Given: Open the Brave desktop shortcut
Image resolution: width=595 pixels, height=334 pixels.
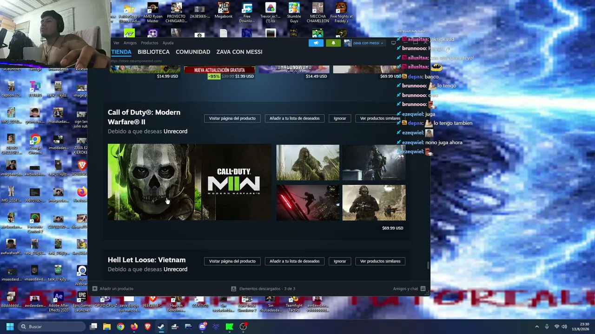Looking at the screenshot, I should tap(82, 168).
